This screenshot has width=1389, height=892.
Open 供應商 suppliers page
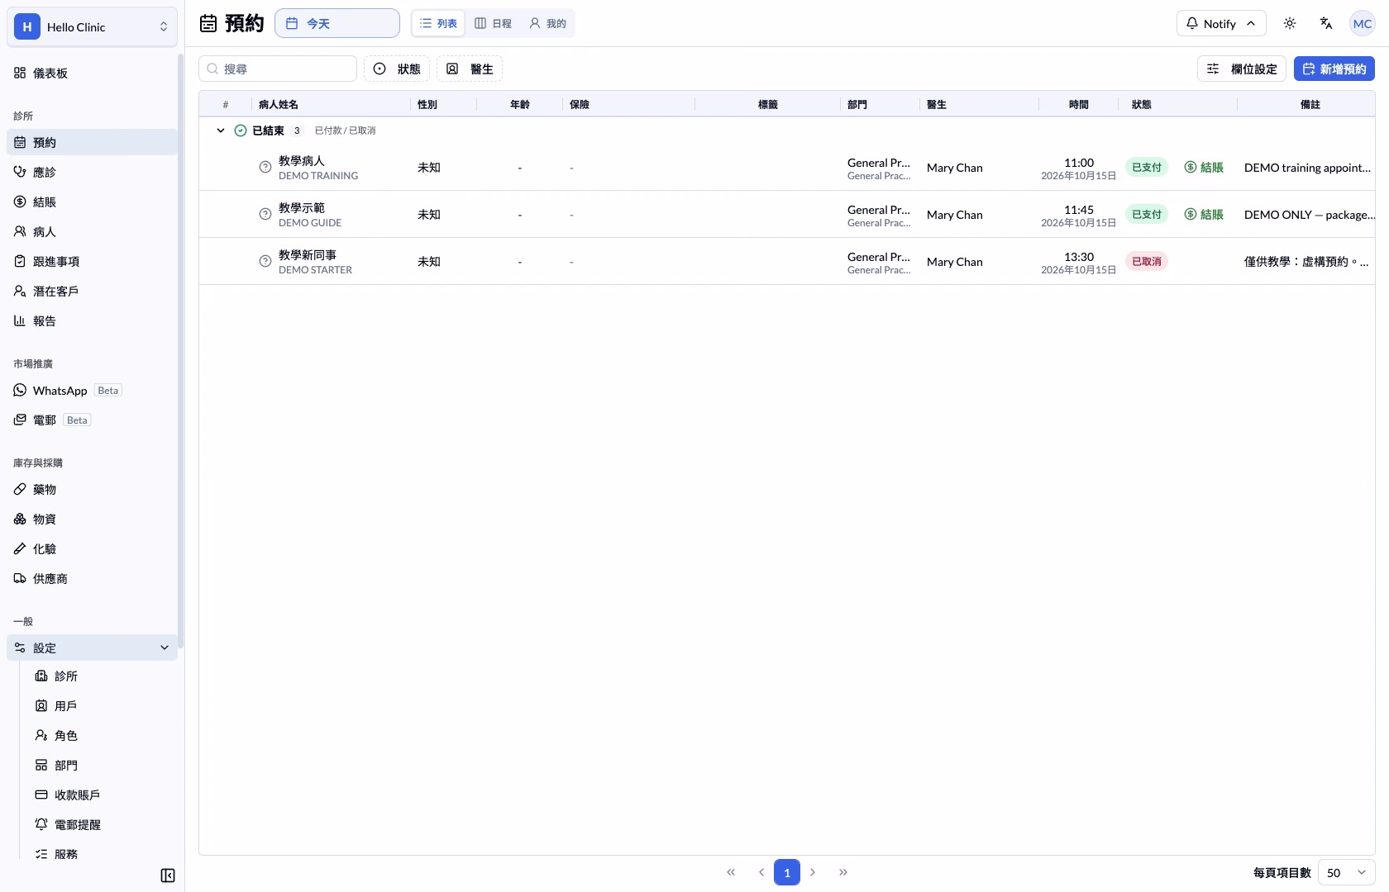click(x=92, y=578)
